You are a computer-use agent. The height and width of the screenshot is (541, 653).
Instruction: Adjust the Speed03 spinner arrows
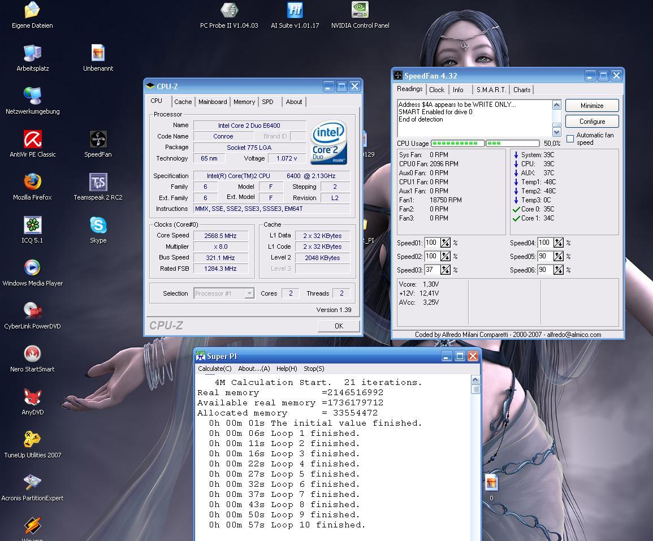click(x=446, y=270)
